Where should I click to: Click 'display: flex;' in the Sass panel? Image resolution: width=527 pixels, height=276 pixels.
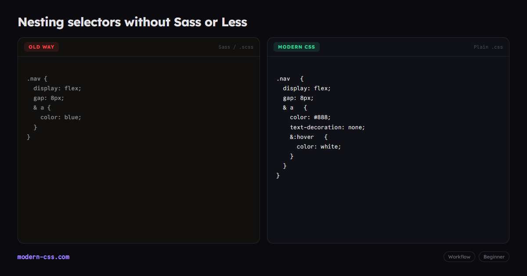tap(58, 88)
